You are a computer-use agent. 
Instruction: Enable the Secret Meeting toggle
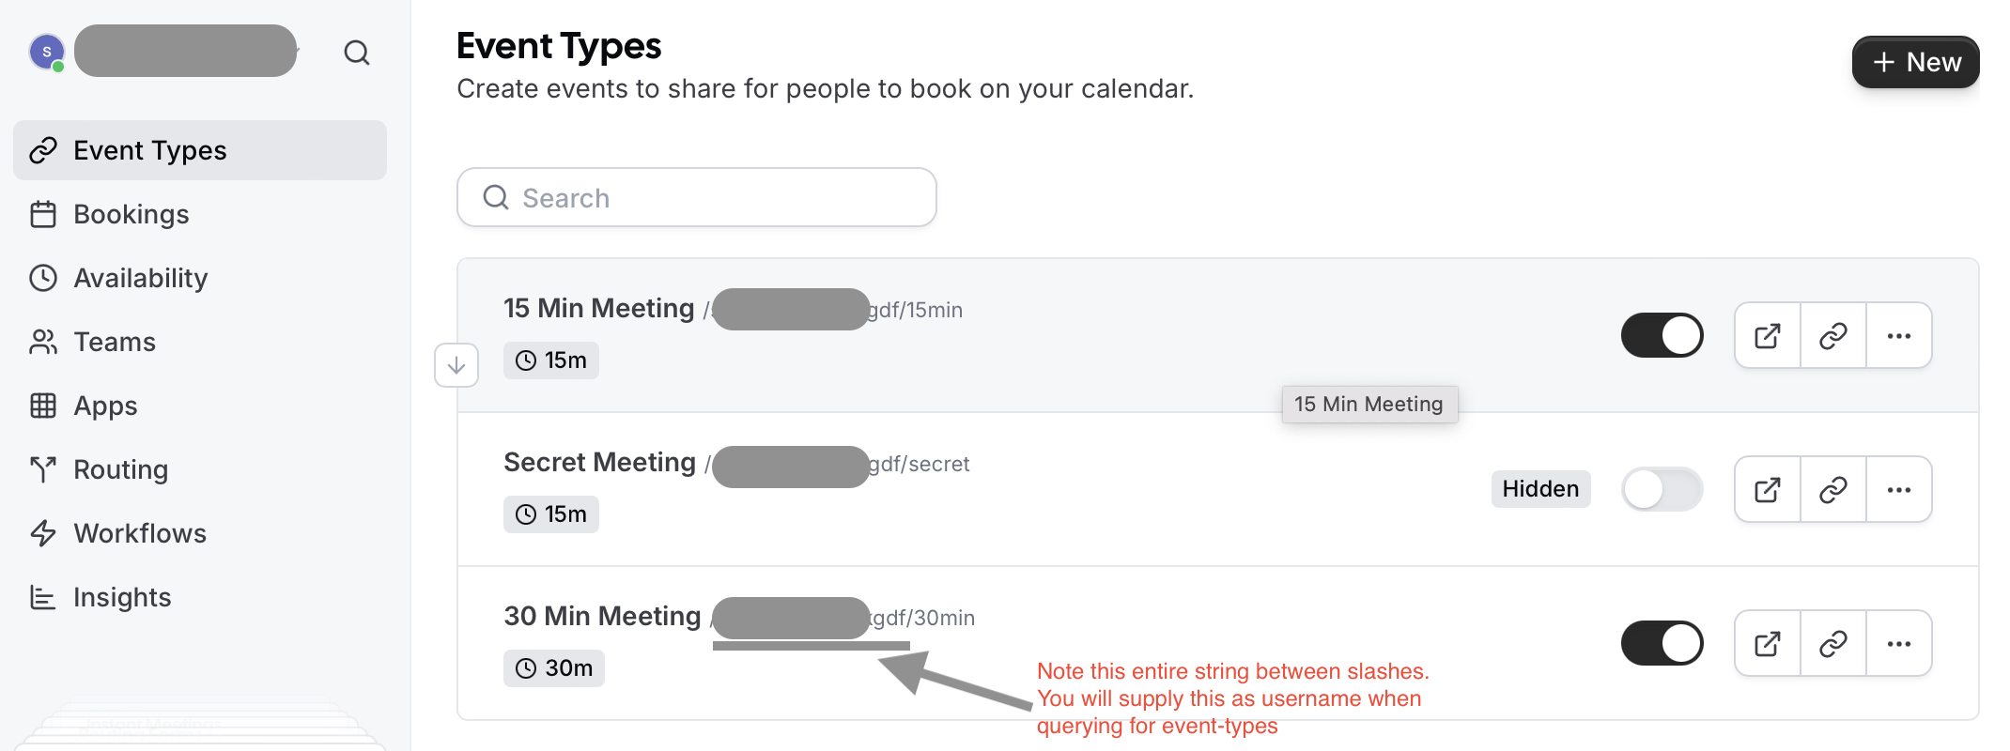tap(1662, 489)
